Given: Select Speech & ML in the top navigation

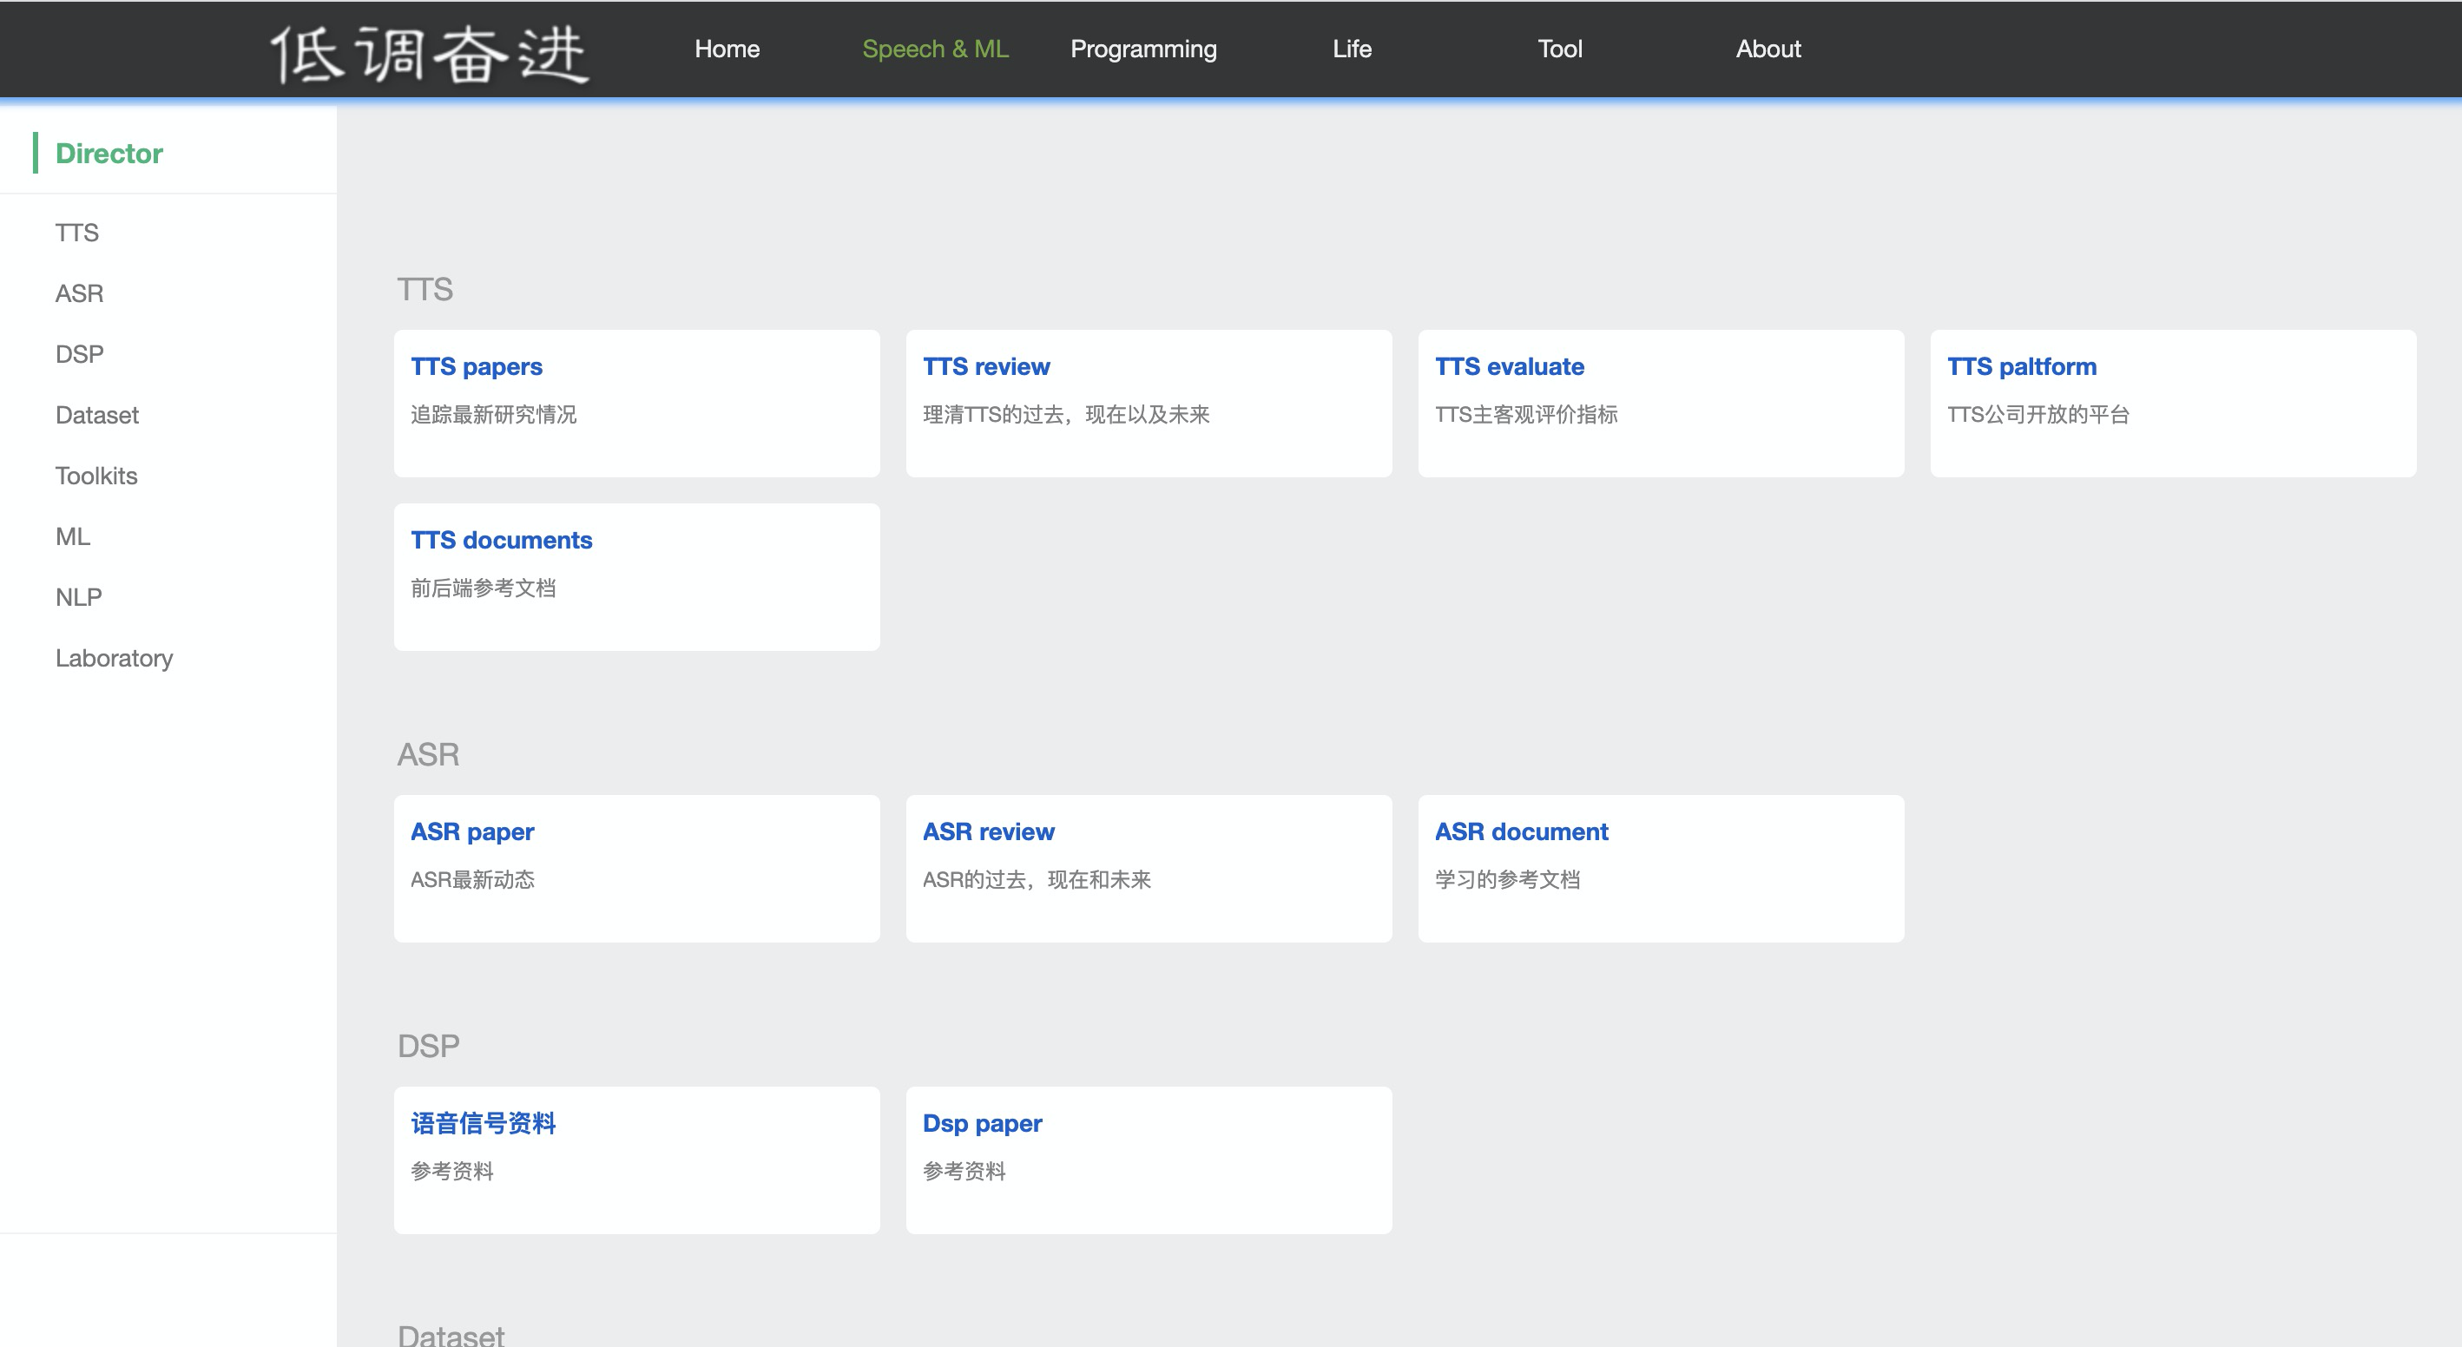Looking at the screenshot, I should coord(935,49).
